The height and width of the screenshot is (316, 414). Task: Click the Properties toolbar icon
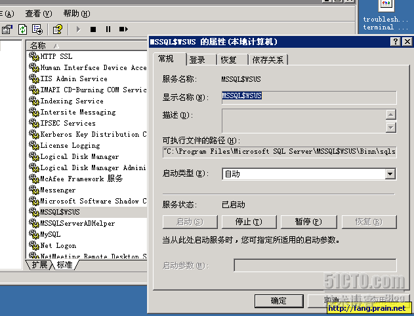pos(7,29)
